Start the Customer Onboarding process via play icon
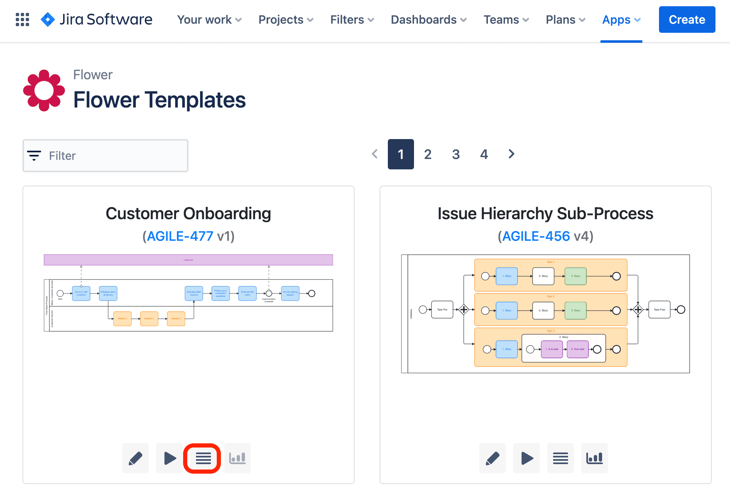This screenshot has width=730, height=494. [169, 458]
